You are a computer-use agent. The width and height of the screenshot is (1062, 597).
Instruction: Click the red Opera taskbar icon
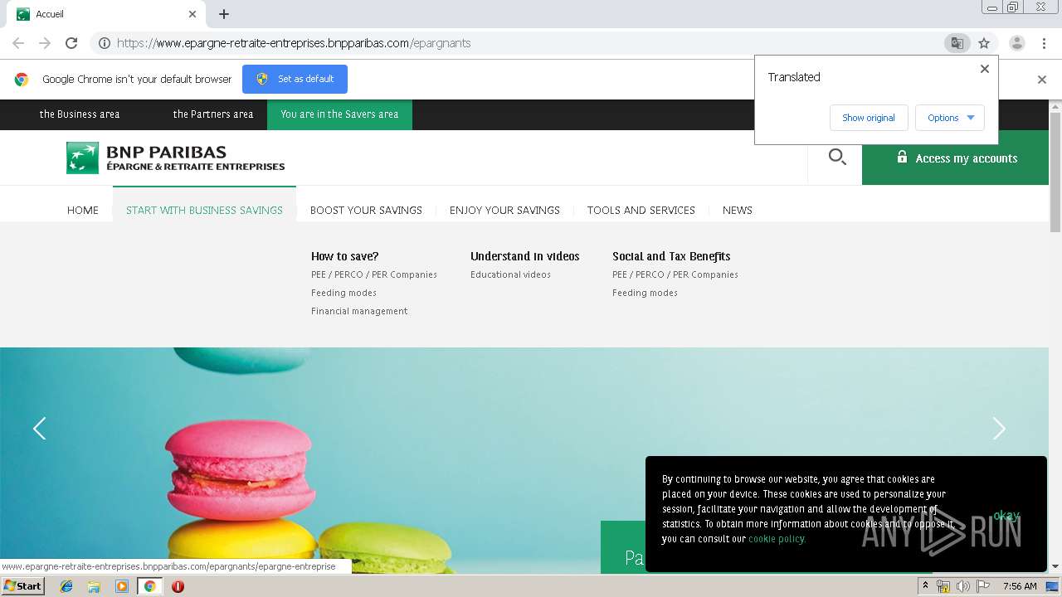[178, 586]
